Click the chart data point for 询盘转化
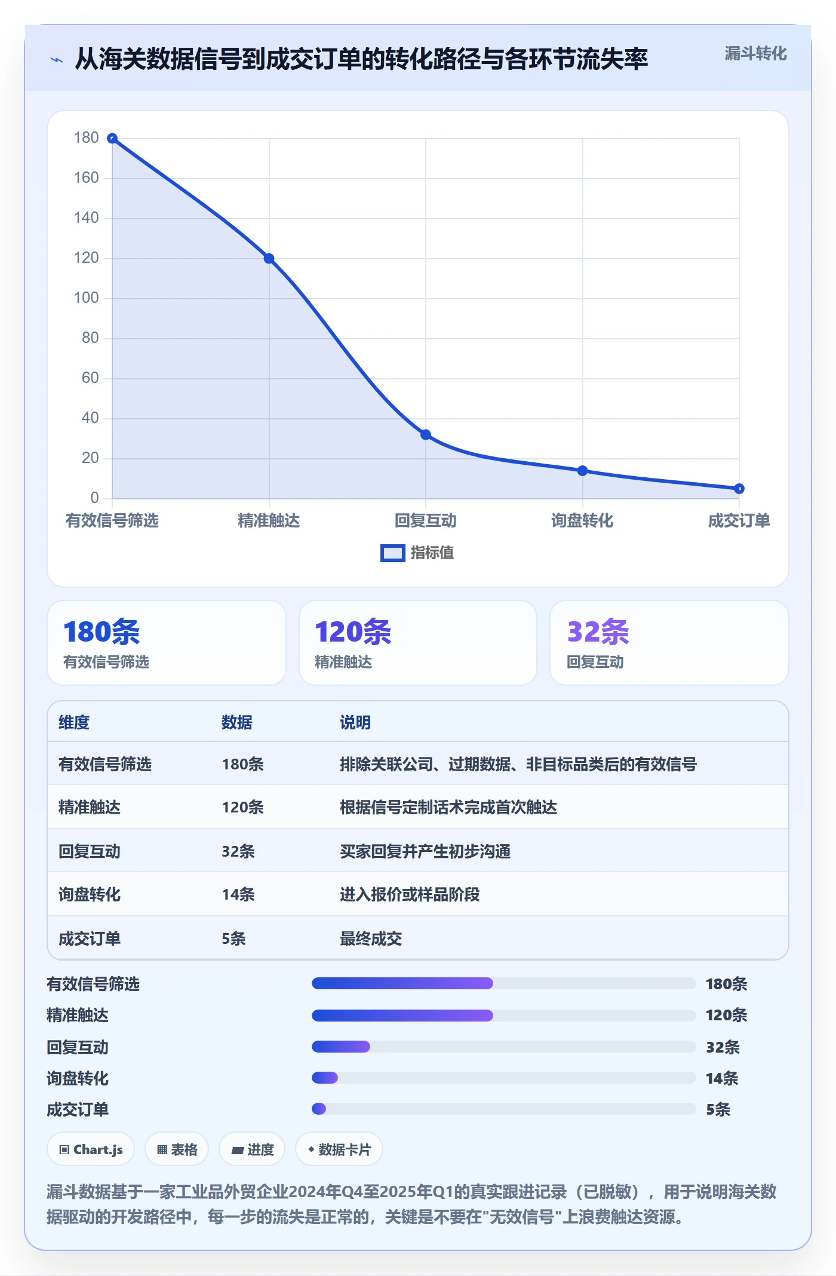Screen dimensions: 836x1276 (x=582, y=471)
